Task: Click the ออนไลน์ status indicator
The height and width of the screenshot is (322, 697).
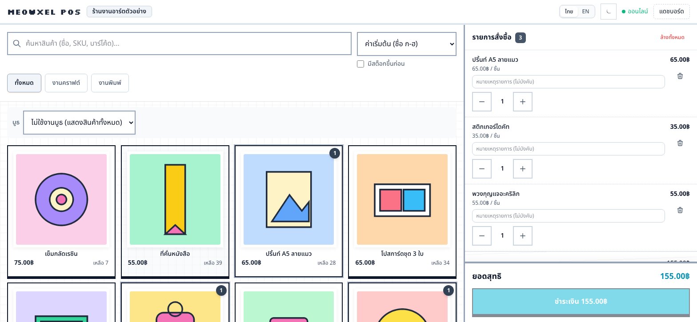Action: click(635, 12)
